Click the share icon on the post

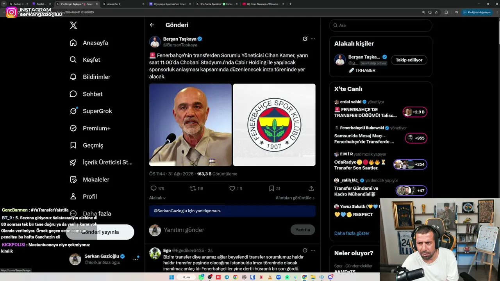(x=311, y=189)
